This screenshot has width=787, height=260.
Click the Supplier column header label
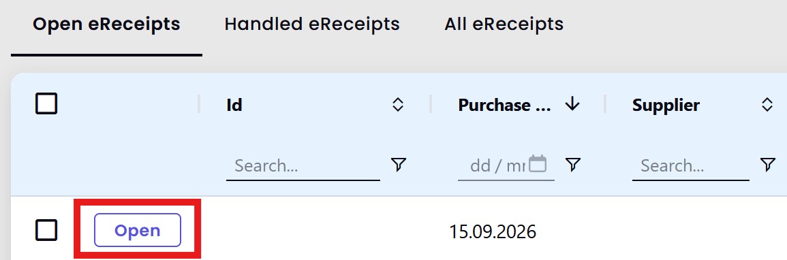(x=666, y=105)
